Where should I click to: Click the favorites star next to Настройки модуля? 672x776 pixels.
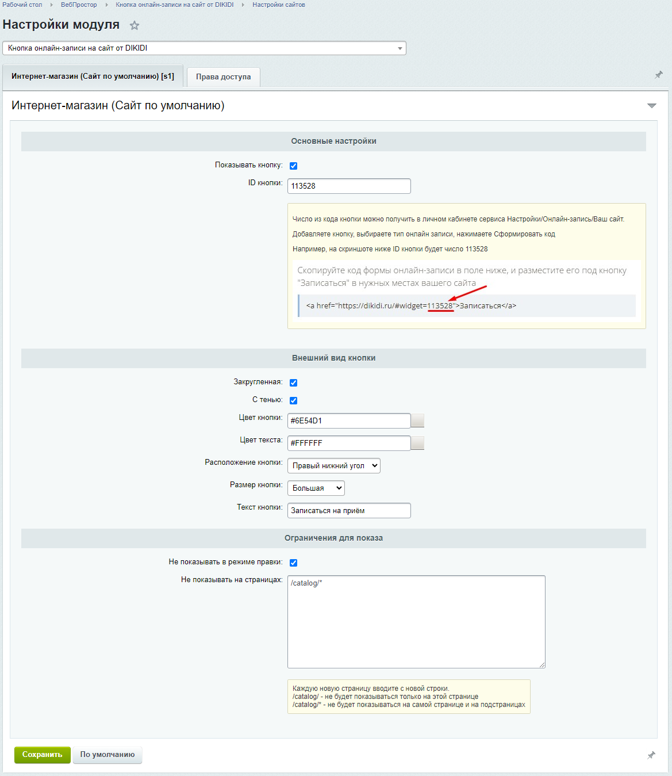coord(135,25)
